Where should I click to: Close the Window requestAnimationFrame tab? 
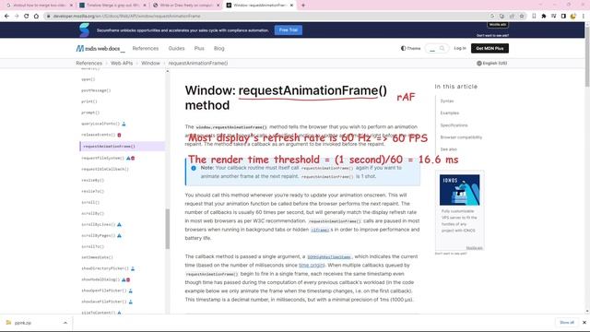291,6
